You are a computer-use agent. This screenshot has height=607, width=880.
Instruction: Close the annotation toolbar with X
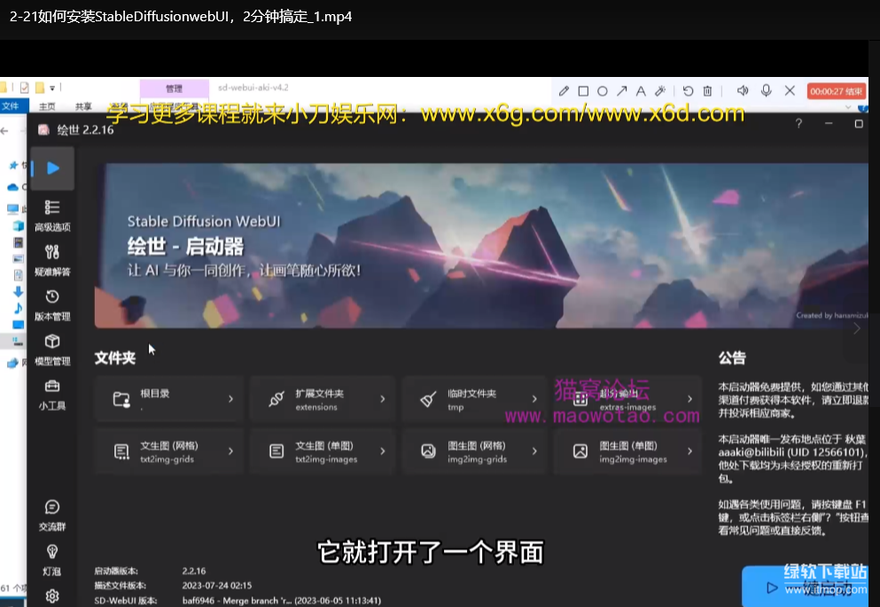790,90
